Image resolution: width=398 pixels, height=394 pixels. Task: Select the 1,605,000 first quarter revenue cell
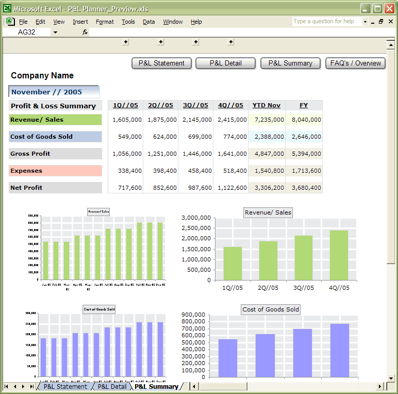point(126,120)
